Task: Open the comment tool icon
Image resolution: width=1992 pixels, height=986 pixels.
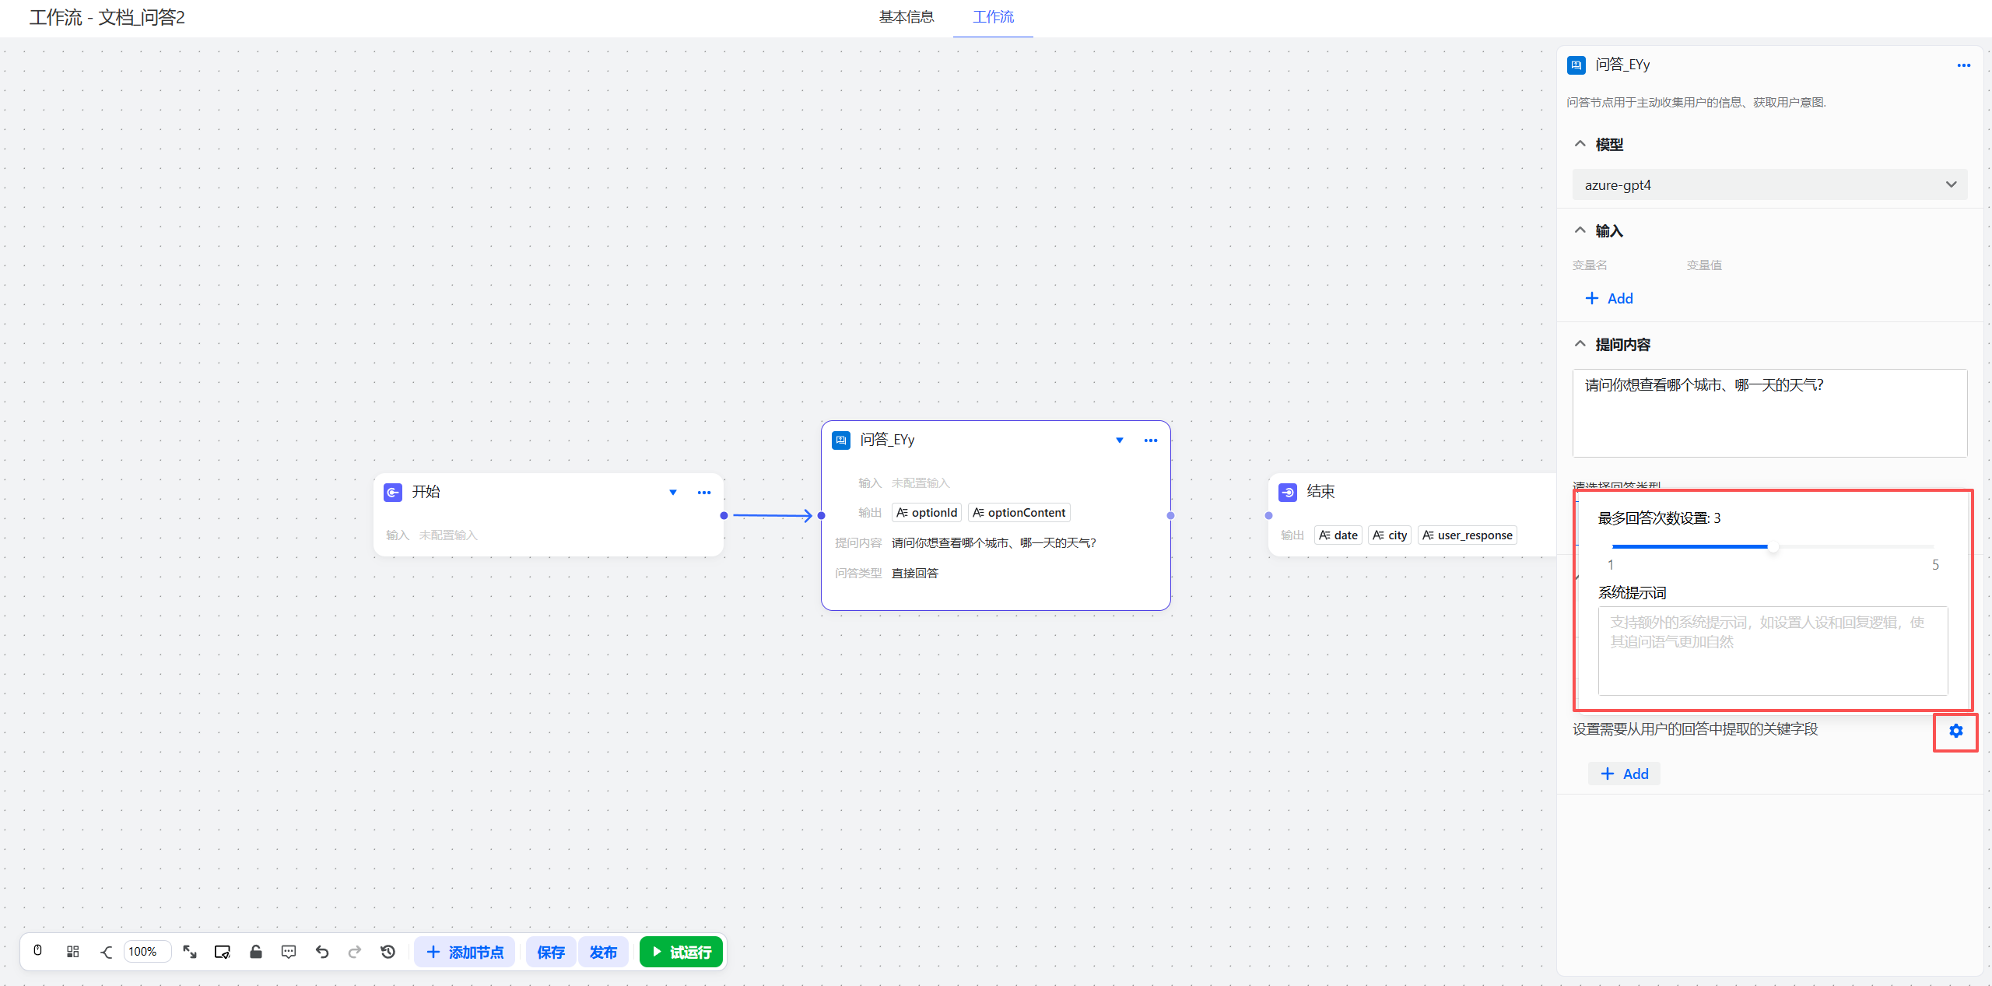Action: (x=289, y=951)
